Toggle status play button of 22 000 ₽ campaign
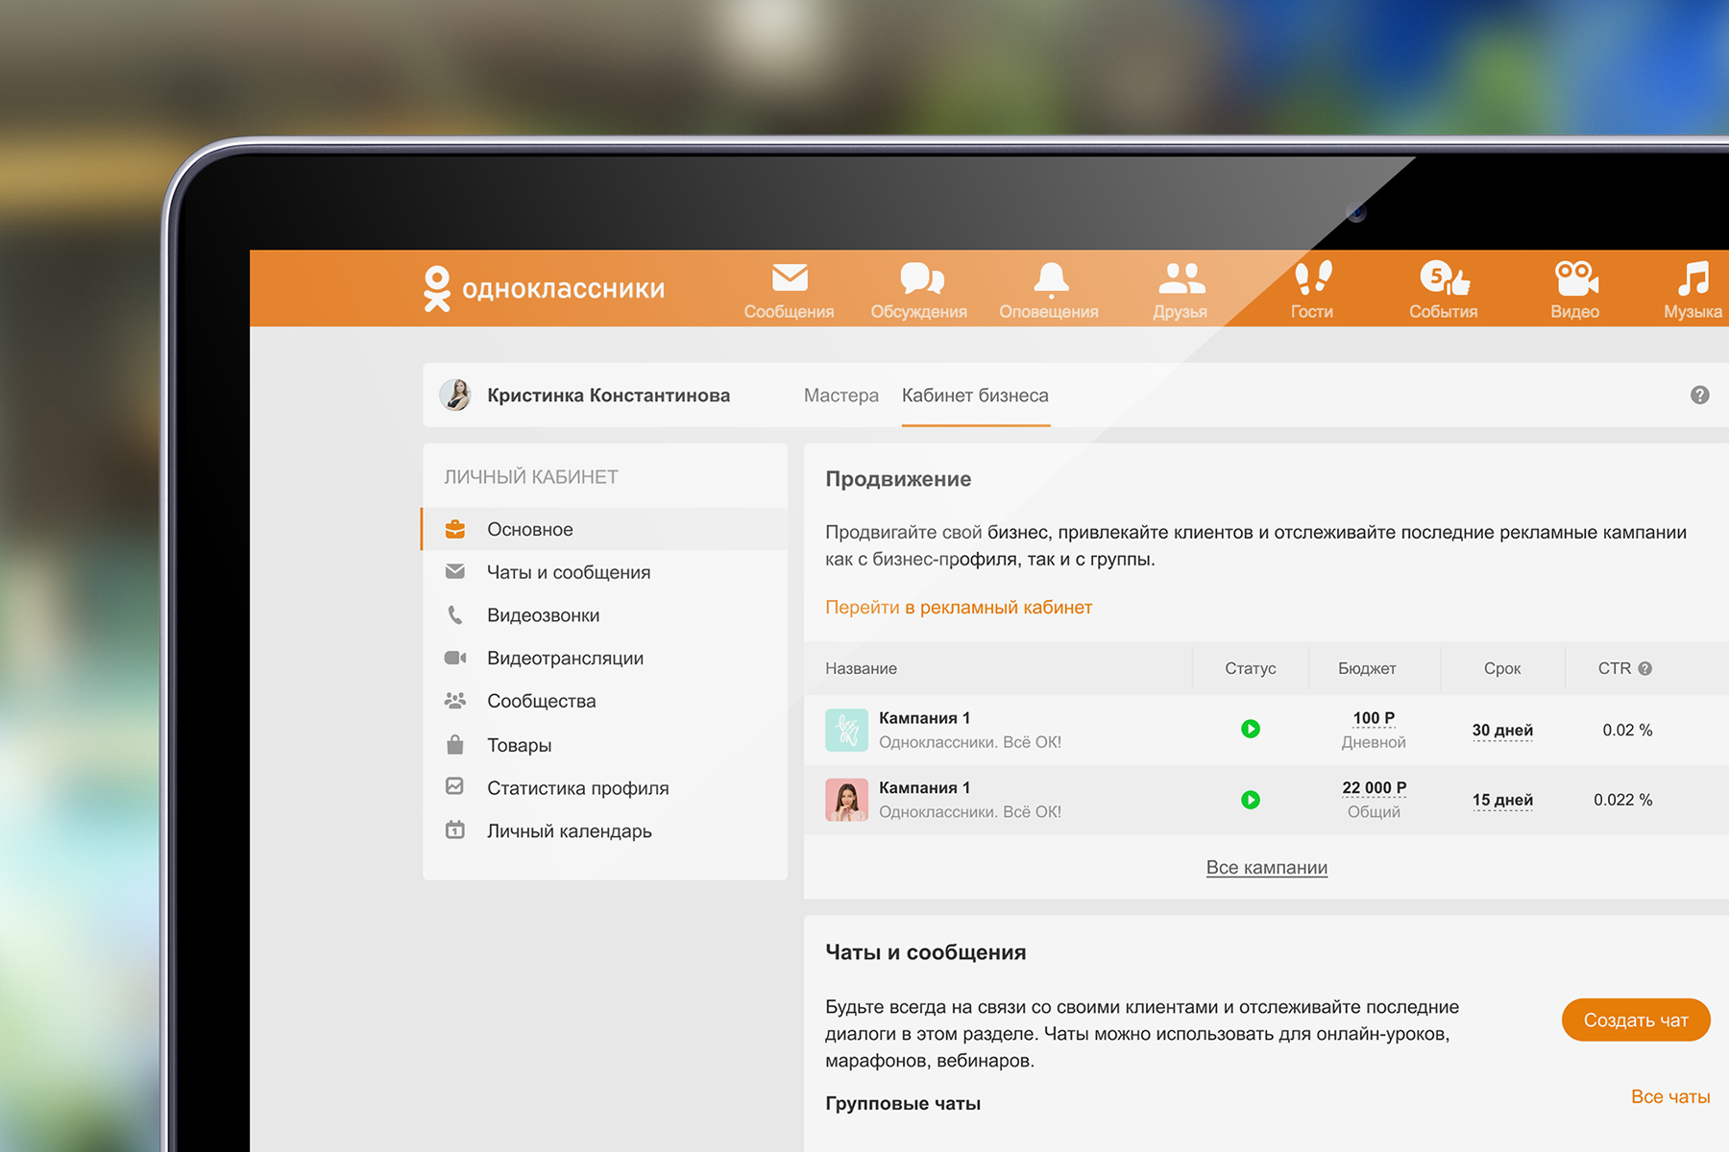The height and width of the screenshot is (1152, 1729). (1251, 800)
